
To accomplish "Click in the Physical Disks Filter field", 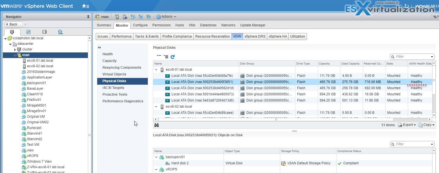I will pos(412,57).
